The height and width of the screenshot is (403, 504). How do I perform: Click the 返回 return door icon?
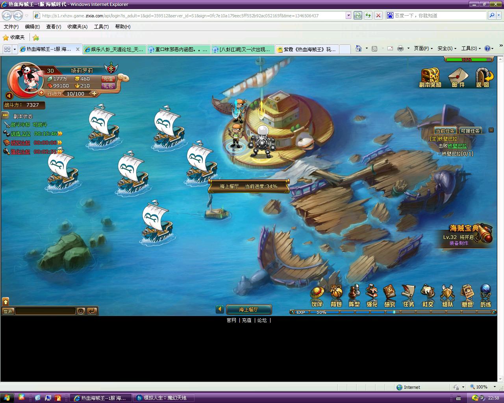484,78
